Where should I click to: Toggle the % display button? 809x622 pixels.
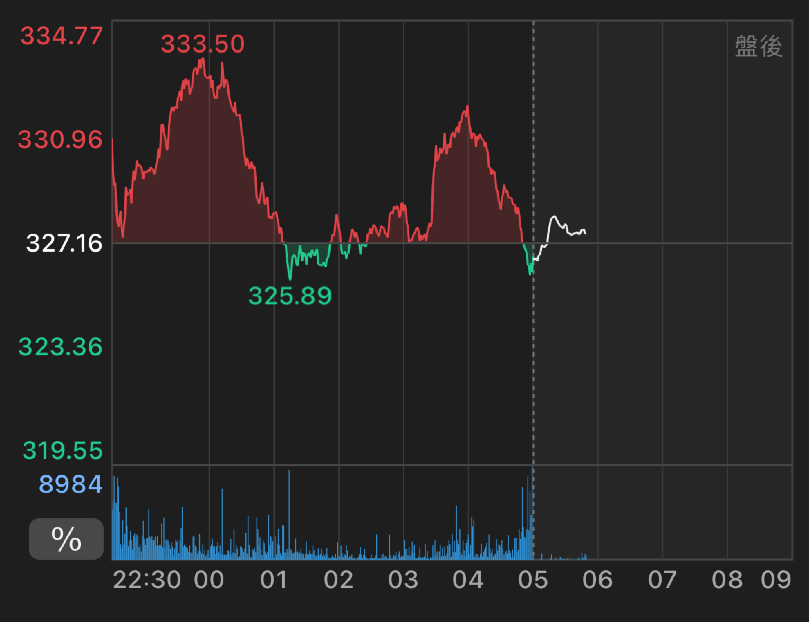tap(66, 539)
